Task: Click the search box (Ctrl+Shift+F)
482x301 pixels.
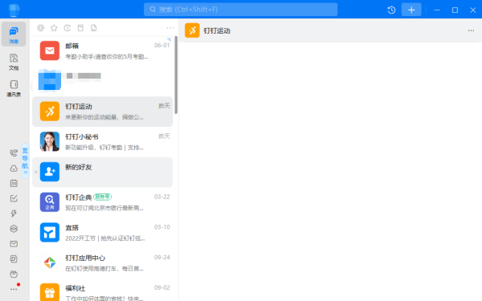Action: (x=240, y=10)
